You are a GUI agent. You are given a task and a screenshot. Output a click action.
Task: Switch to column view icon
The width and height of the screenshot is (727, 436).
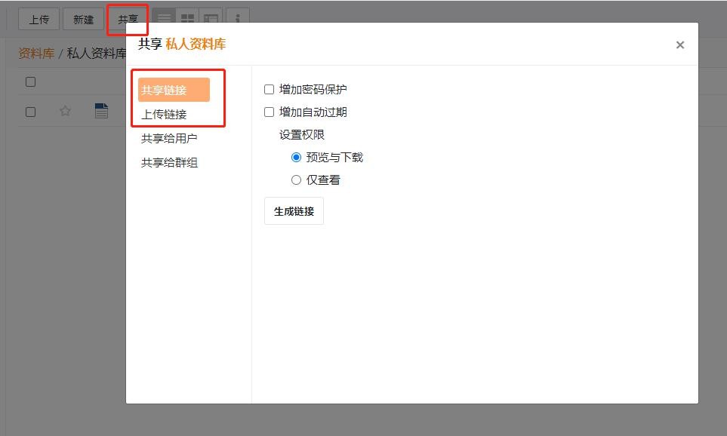(x=211, y=19)
